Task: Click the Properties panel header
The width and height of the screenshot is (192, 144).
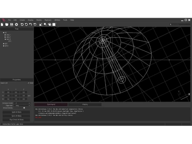Action: tap(17, 79)
